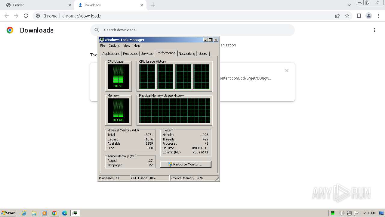Open Downloads page more actions menu
Image resolution: width=385 pixels, height=217 pixels.
(x=374, y=30)
